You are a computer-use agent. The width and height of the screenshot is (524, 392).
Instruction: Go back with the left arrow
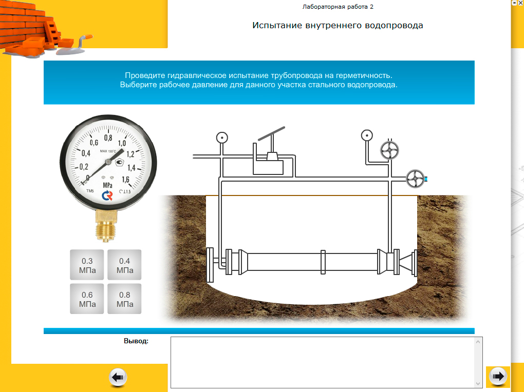pyautogui.click(x=118, y=378)
